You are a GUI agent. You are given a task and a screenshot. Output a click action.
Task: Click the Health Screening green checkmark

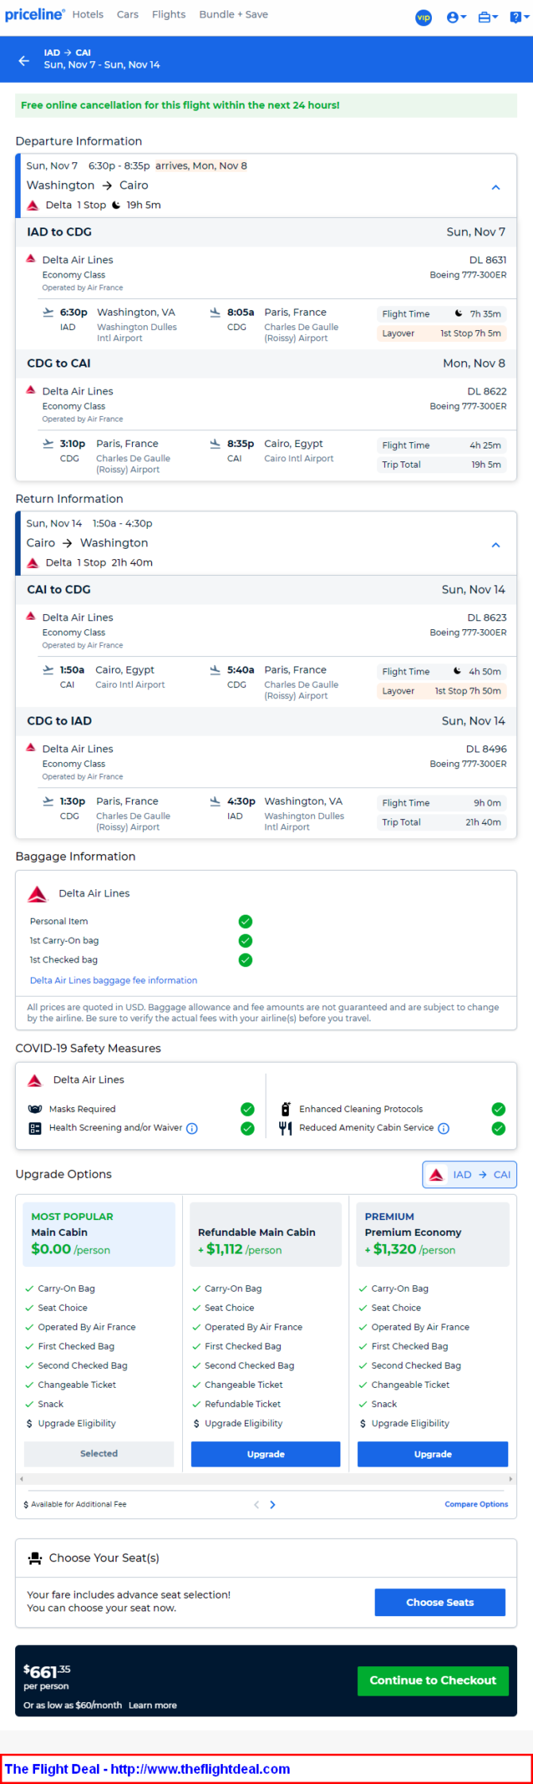247,1129
